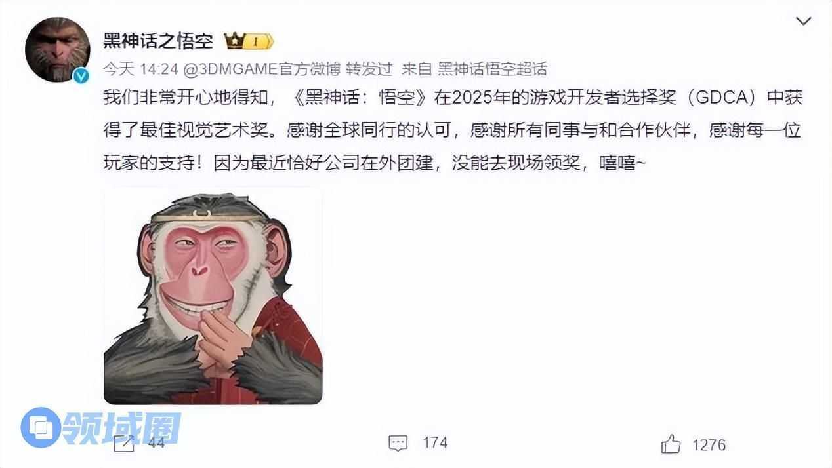Viewport: 832px width, 468px height.
Task: Click the 领域圈 watermark text
Action: 121,427
